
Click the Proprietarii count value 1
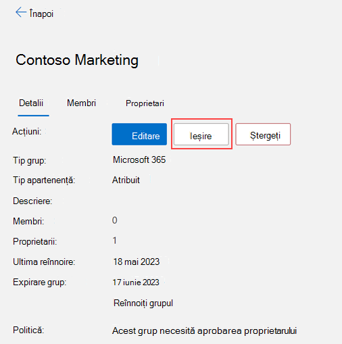point(115,241)
